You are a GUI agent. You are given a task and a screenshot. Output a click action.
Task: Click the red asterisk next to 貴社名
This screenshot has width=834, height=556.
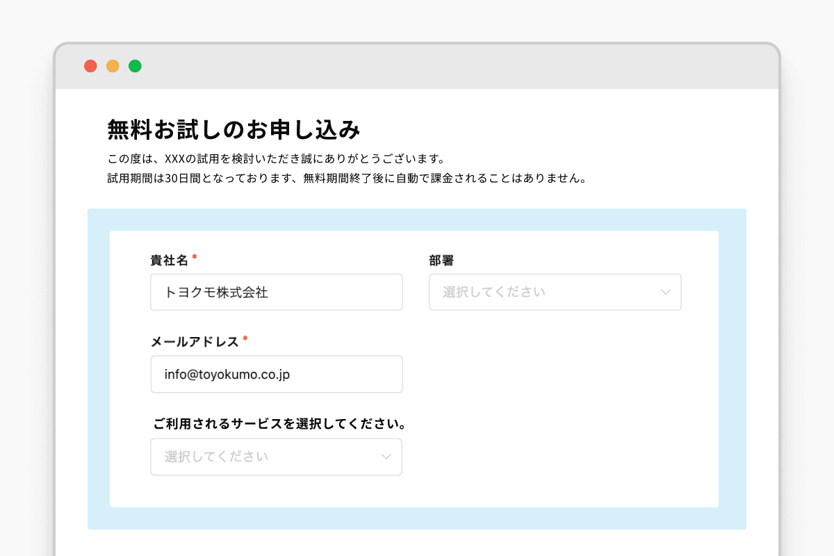pos(194,255)
